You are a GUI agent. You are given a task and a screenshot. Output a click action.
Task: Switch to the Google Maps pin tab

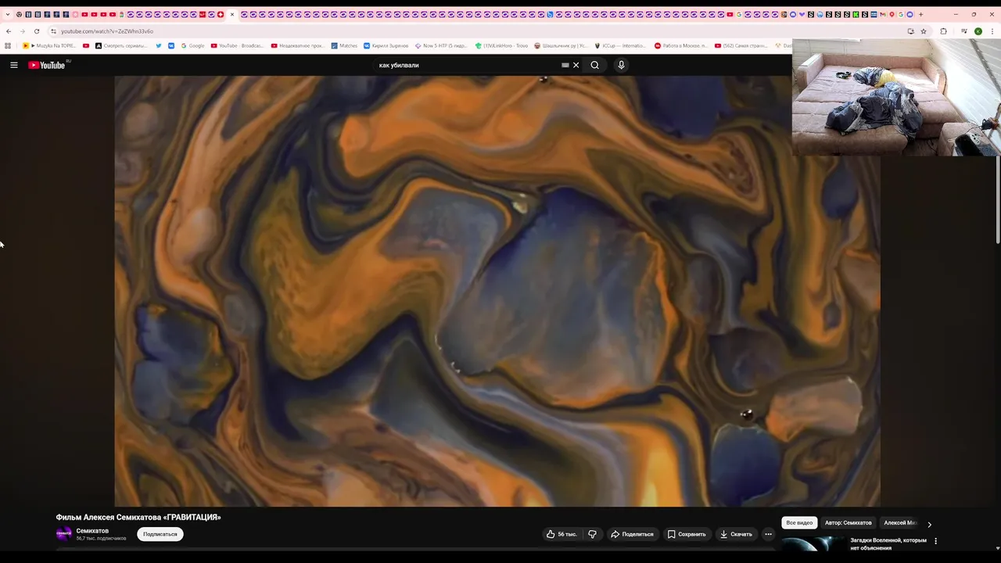point(892,14)
